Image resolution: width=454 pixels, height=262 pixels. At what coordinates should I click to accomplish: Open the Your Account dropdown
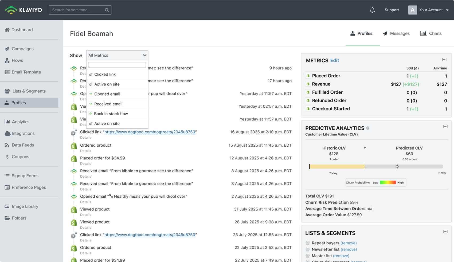click(434, 10)
